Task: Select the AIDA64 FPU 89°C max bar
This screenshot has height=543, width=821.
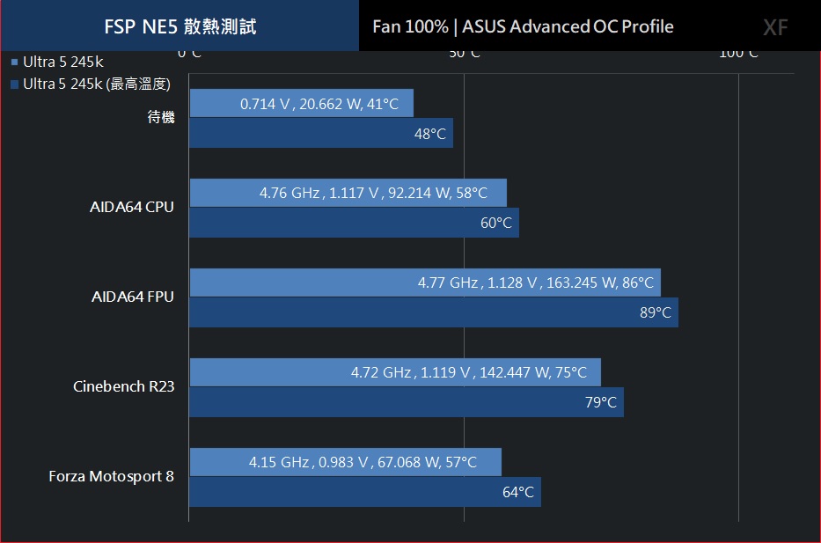Action: pyautogui.click(x=434, y=312)
